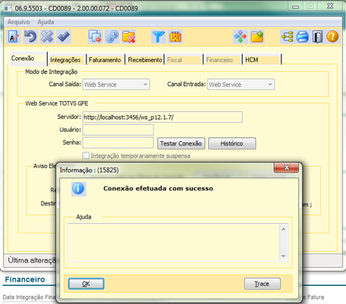Click the undo arrow toolbar icon
This screenshot has height=304, width=346.
tap(30, 37)
